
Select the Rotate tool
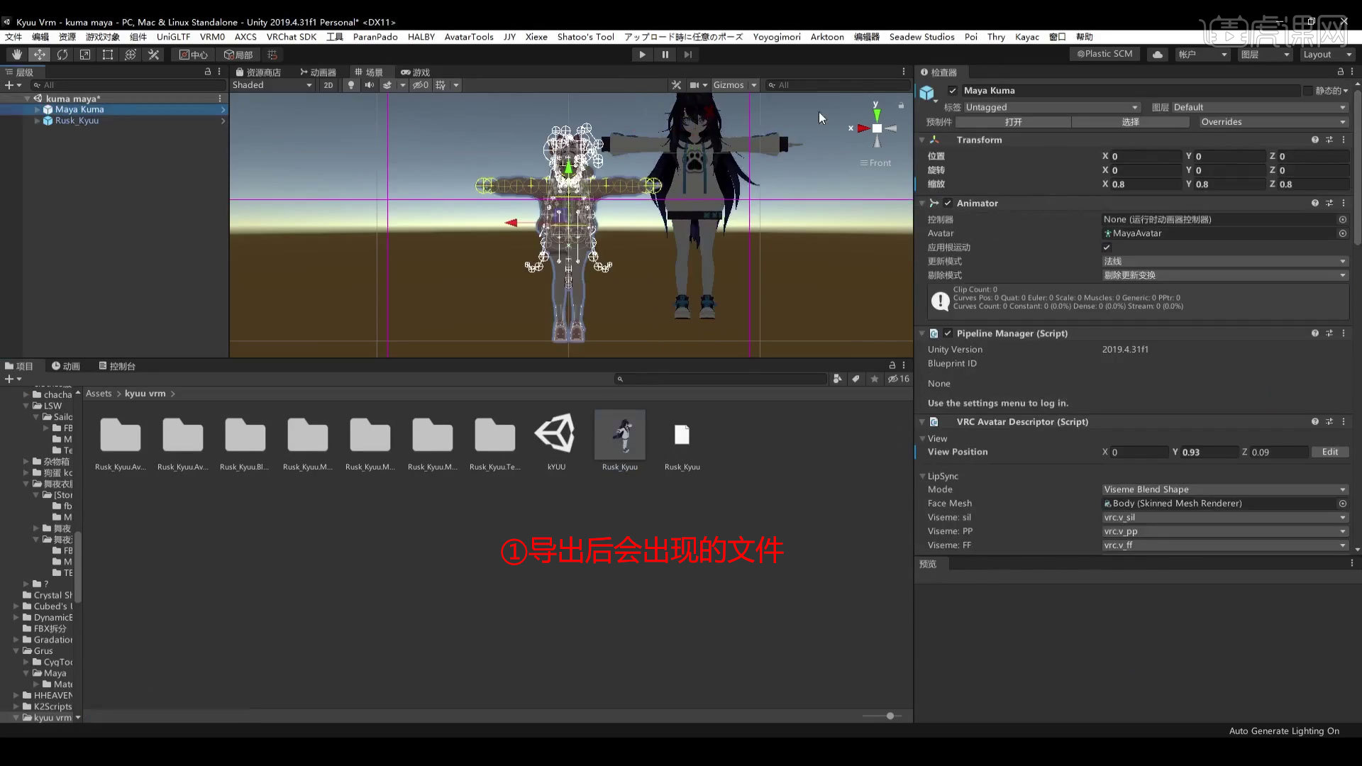point(62,55)
